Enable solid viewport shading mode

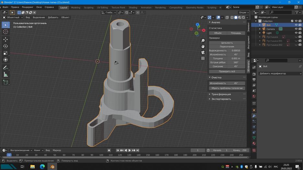click(236, 17)
